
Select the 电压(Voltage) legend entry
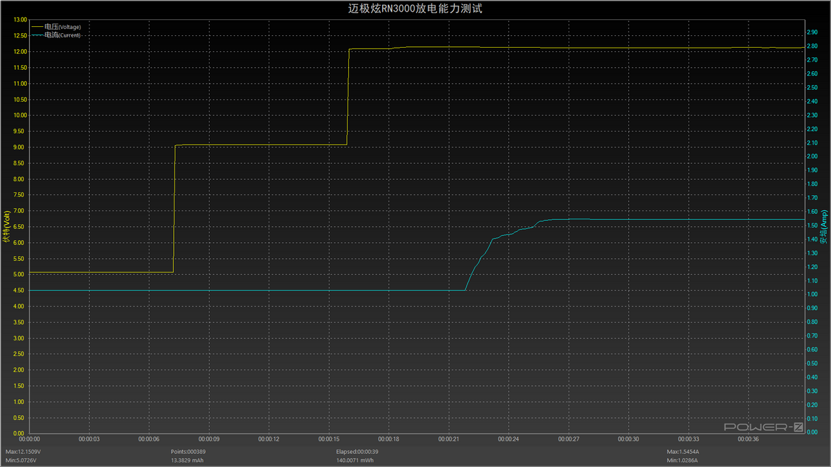(57, 27)
